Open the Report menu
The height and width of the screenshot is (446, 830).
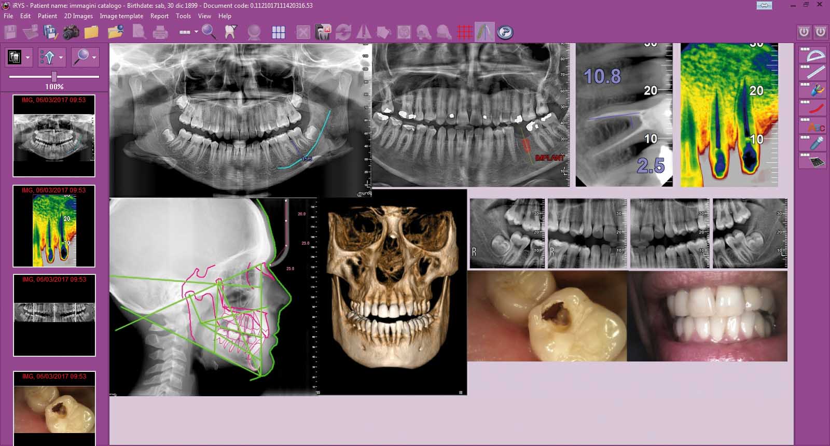coord(159,16)
